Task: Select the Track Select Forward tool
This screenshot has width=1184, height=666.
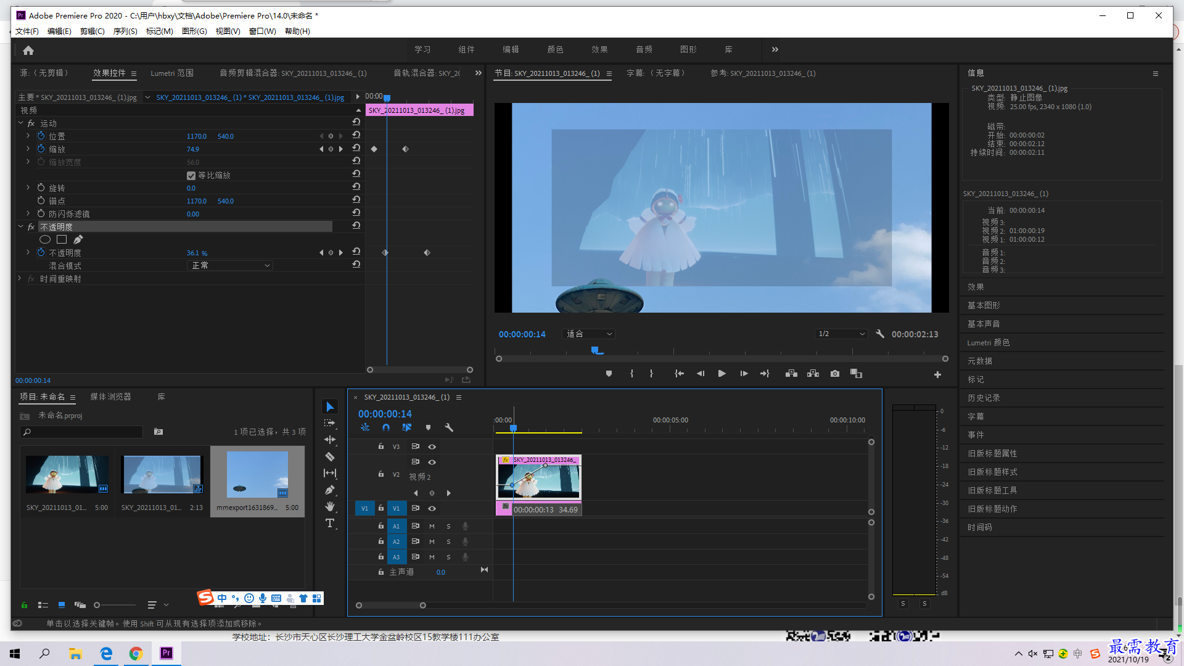Action: pyautogui.click(x=330, y=423)
